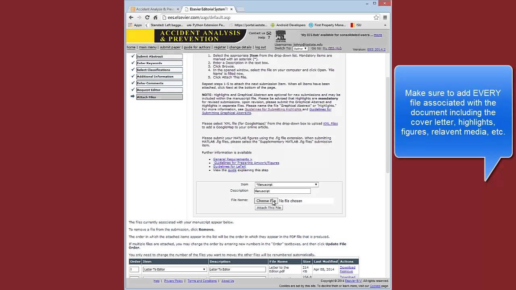Open the guide for authors link
Screen dimensions: 516x290
tap(197, 47)
